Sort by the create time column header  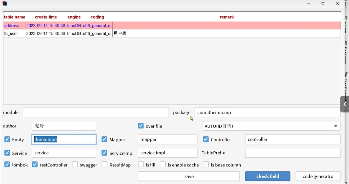click(46, 17)
